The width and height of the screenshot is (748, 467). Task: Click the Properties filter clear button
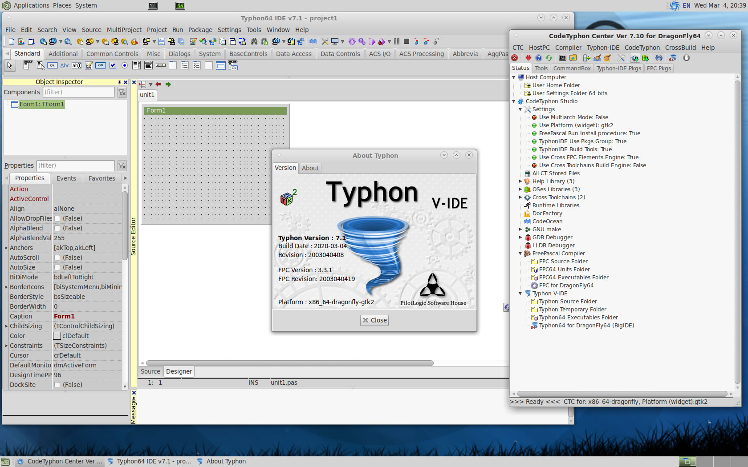pyautogui.click(x=122, y=165)
